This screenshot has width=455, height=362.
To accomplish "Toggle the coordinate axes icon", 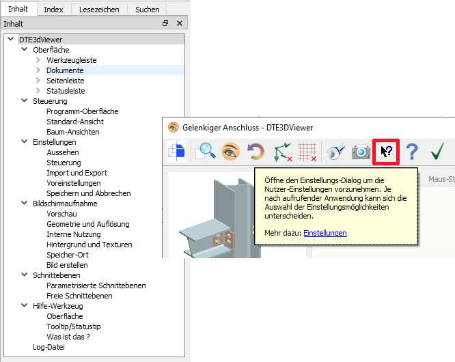I will 283,152.
